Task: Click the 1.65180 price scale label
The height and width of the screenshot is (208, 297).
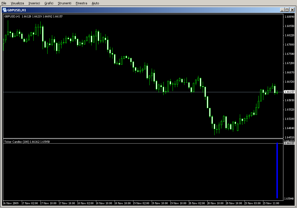Action: click(289, 119)
